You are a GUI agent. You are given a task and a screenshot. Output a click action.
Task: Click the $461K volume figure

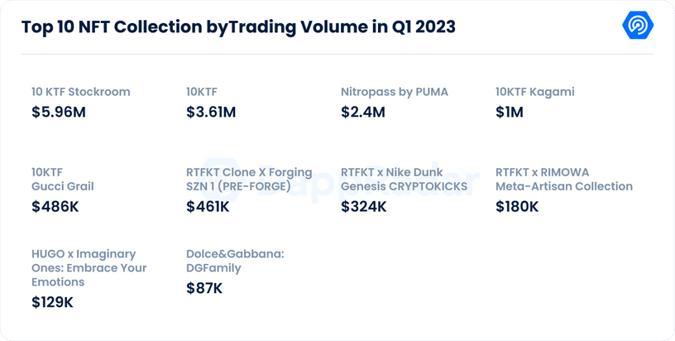208,206
